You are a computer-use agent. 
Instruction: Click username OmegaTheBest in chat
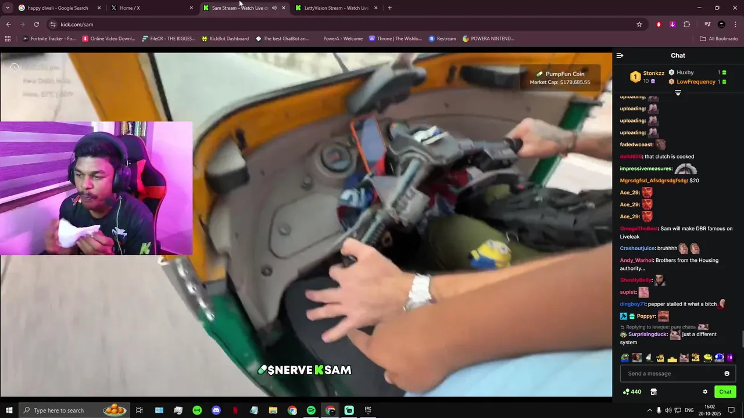pos(639,229)
